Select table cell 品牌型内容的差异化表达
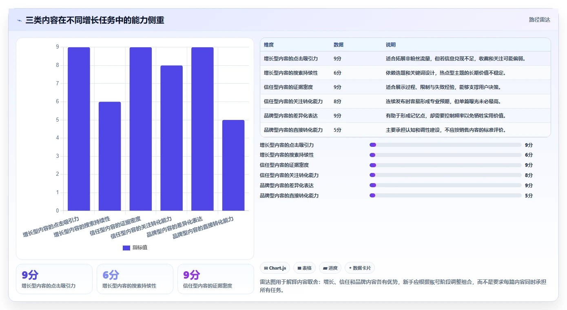 (x=291, y=116)
